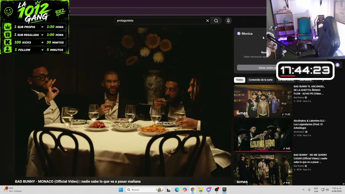Select 'Contenido de la serie' chip

click(x=260, y=80)
